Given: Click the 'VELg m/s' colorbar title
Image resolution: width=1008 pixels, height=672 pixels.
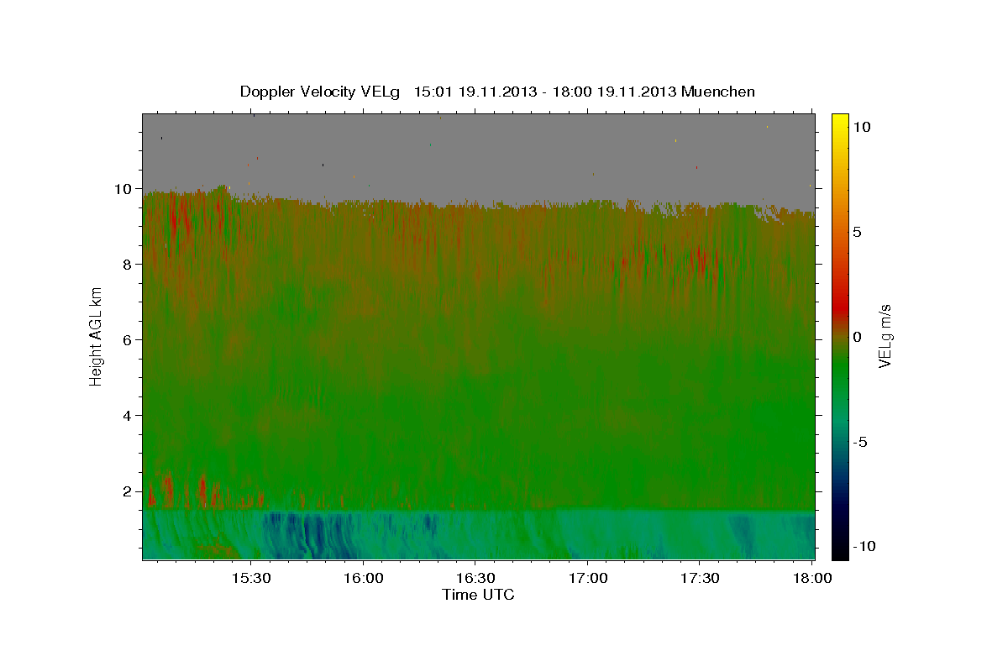Looking at the screenshot, I should [x=886, y=336].
